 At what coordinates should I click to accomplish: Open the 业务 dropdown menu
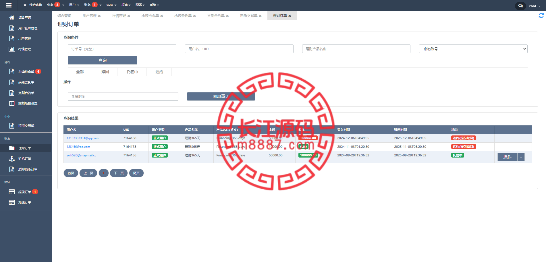[x=55, y=5]
